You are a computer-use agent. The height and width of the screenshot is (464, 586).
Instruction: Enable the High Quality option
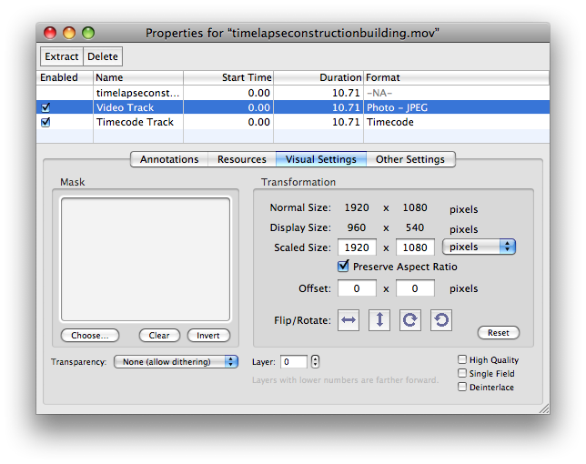coord(462,360)
